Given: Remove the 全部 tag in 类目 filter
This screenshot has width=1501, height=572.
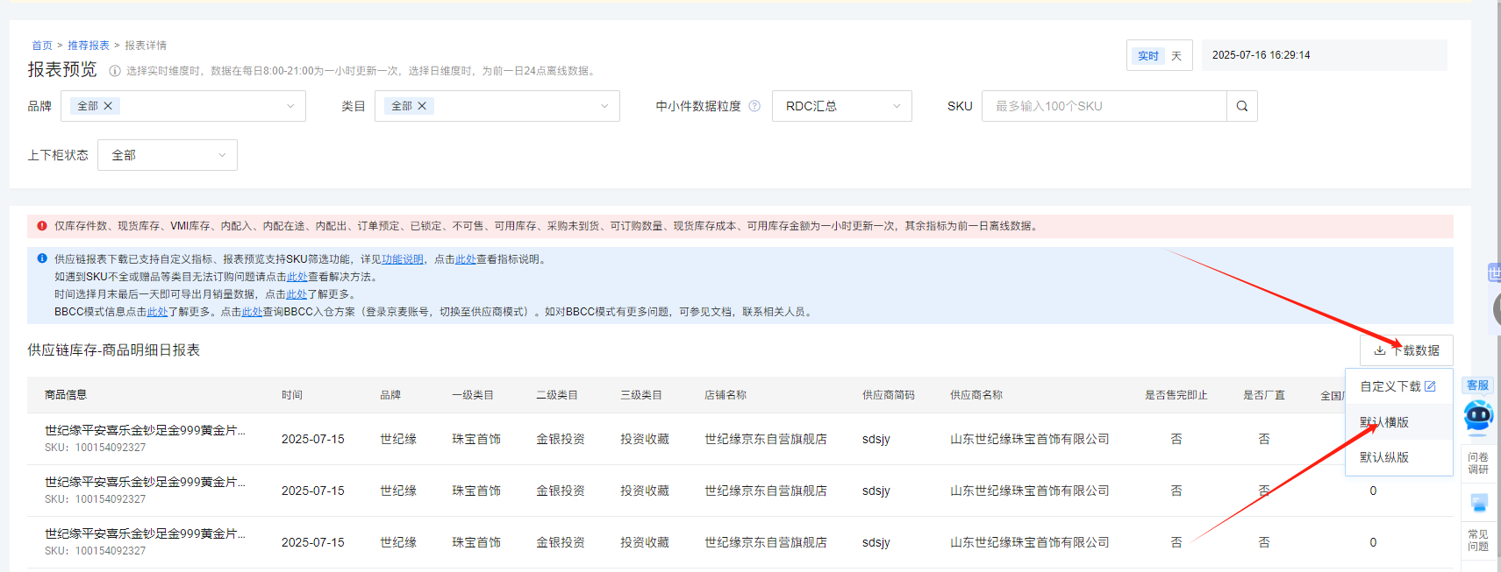Looking at the screenshot, I should tap(422, 106).
